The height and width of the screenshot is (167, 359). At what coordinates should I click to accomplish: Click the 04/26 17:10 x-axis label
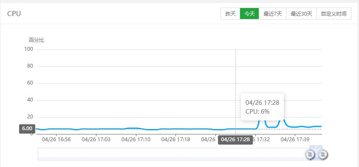(x=136, y=139)
